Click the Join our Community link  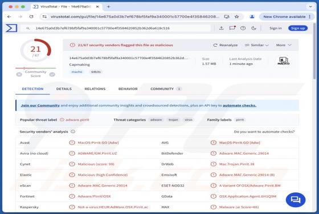[40, 105]
